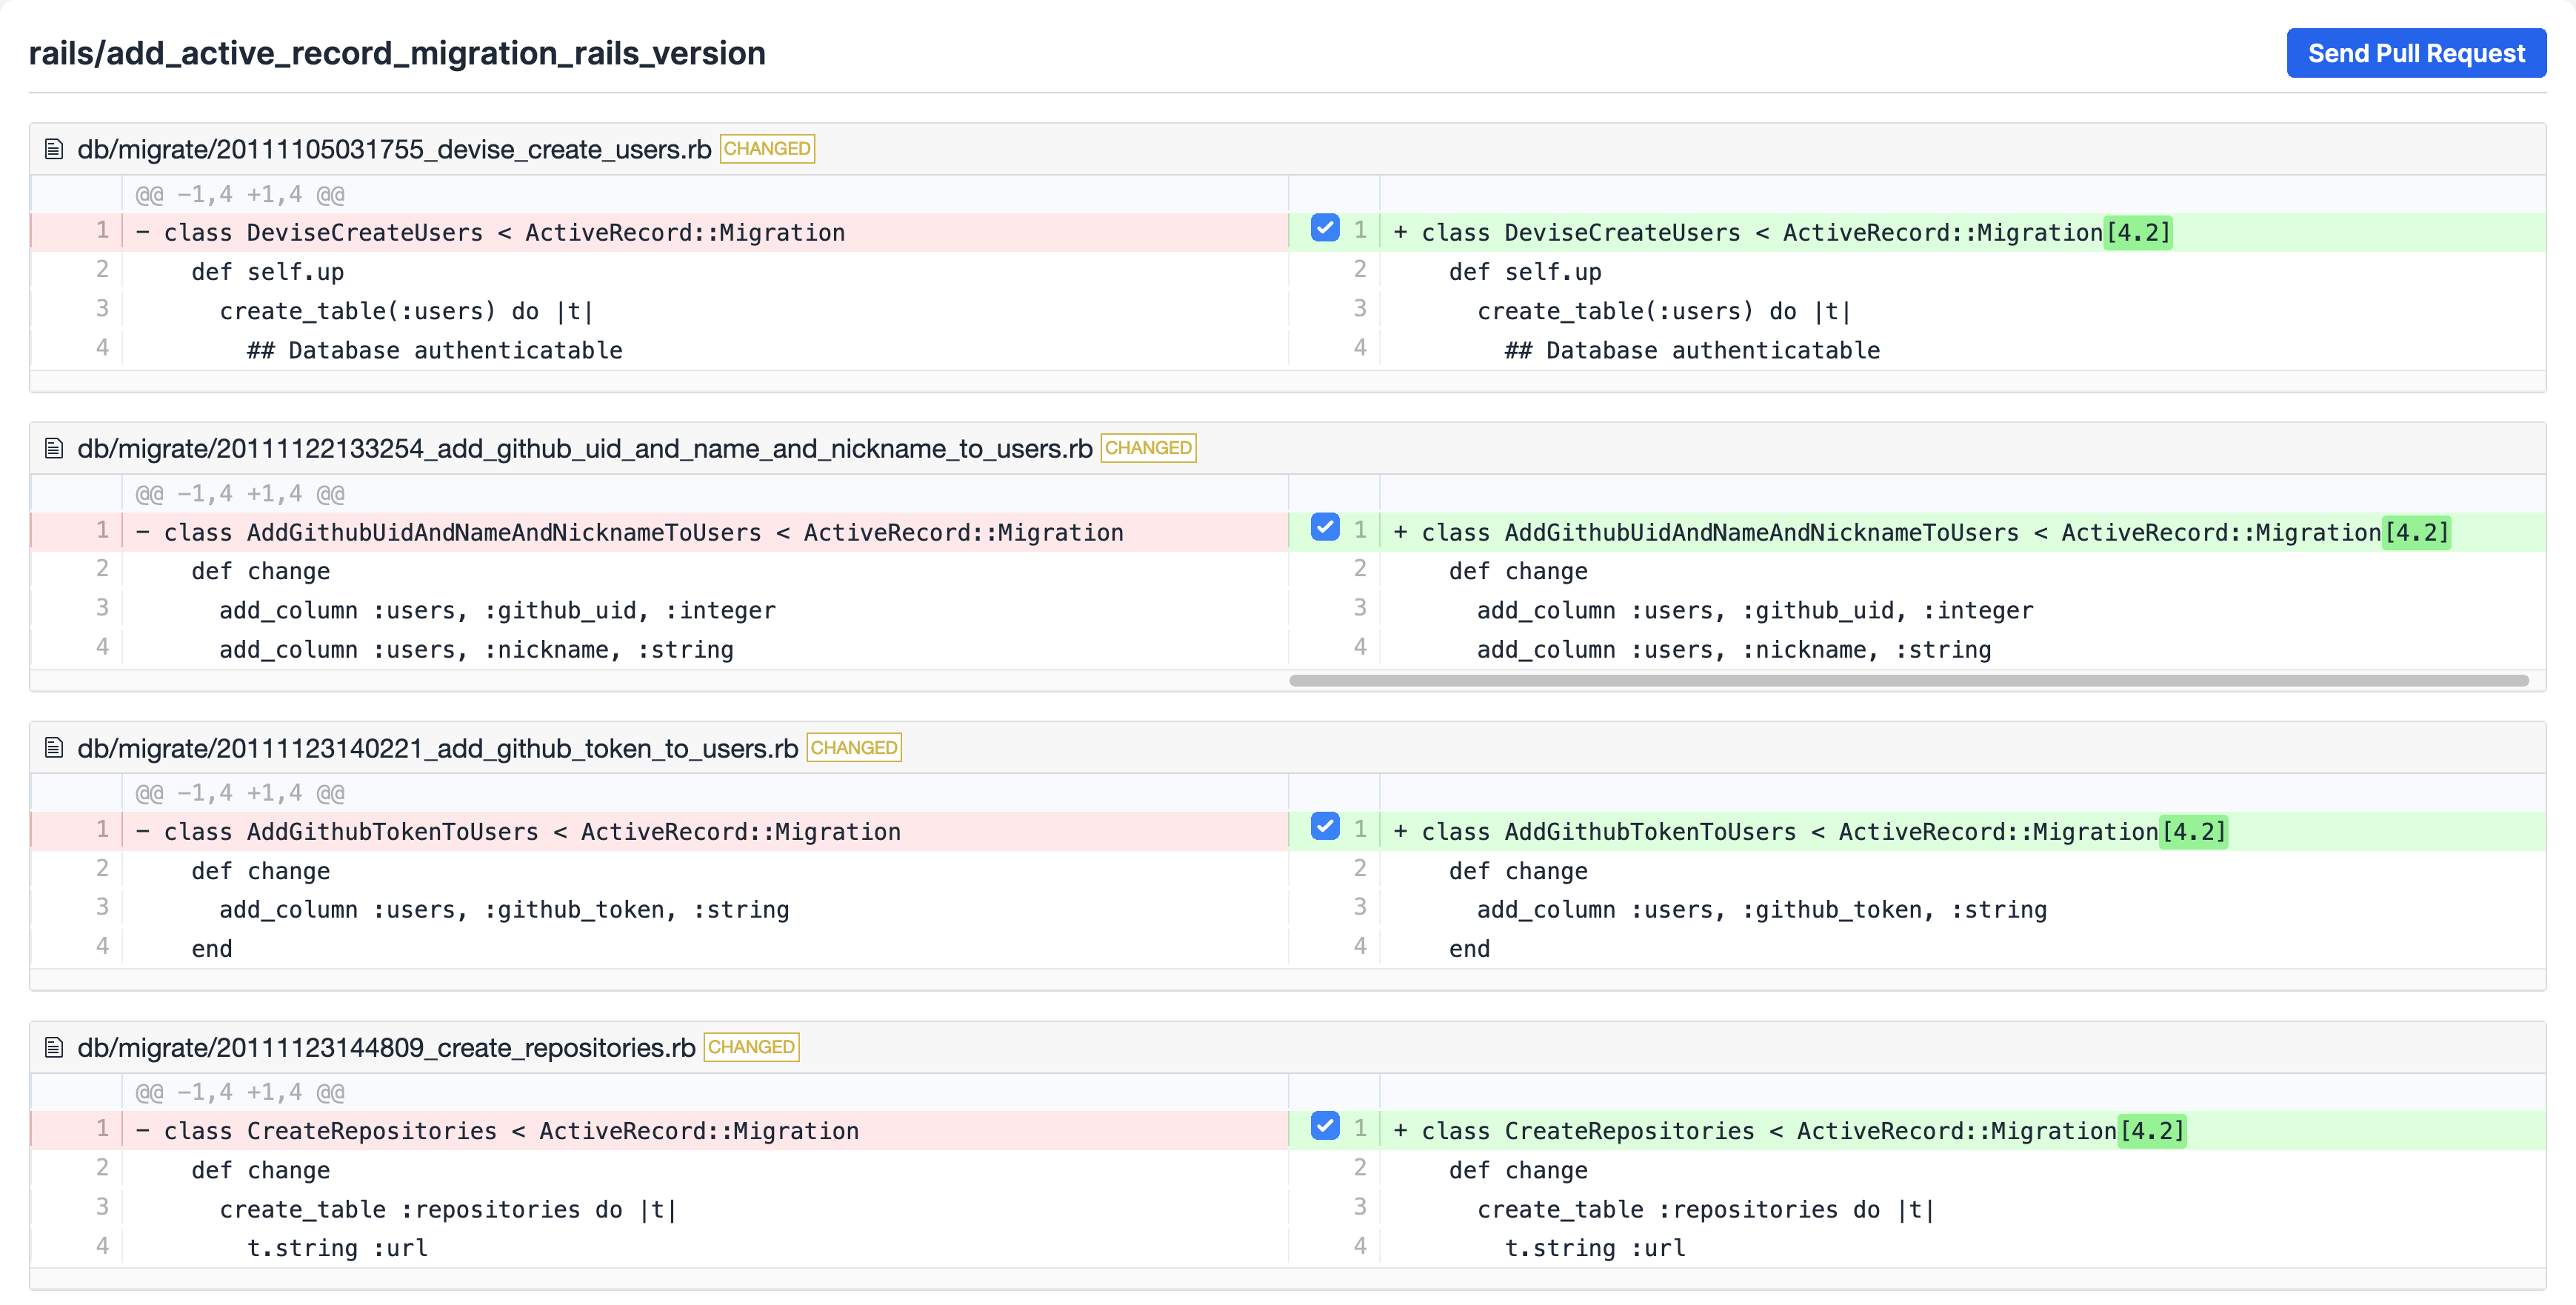Click file icon beside devise_create_users.rb
Image resolution: width=2576 pixels, height=1305 pixels.
tap(54, 149)
